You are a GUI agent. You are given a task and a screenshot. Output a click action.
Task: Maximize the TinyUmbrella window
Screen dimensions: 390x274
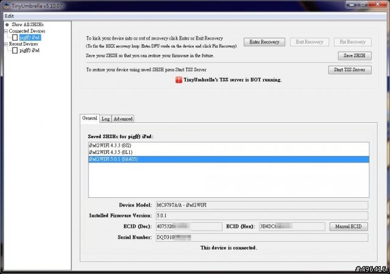point(363,4)
